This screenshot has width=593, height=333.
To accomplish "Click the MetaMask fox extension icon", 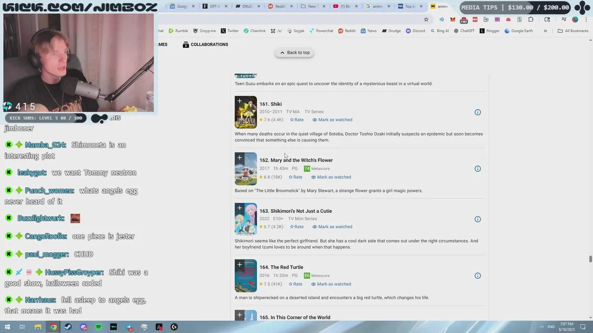I will click(x=453, y=19).
